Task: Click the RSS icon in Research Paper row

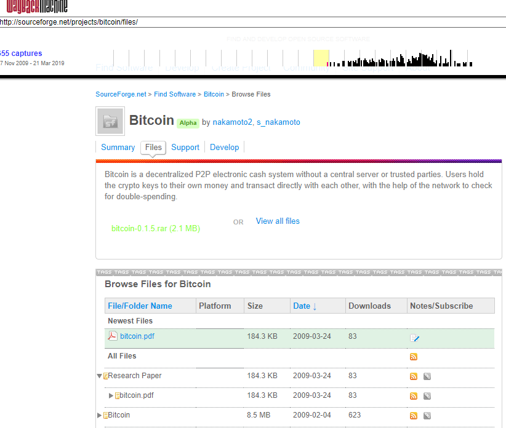Action: pyautogui.click(x=414, y=376)
